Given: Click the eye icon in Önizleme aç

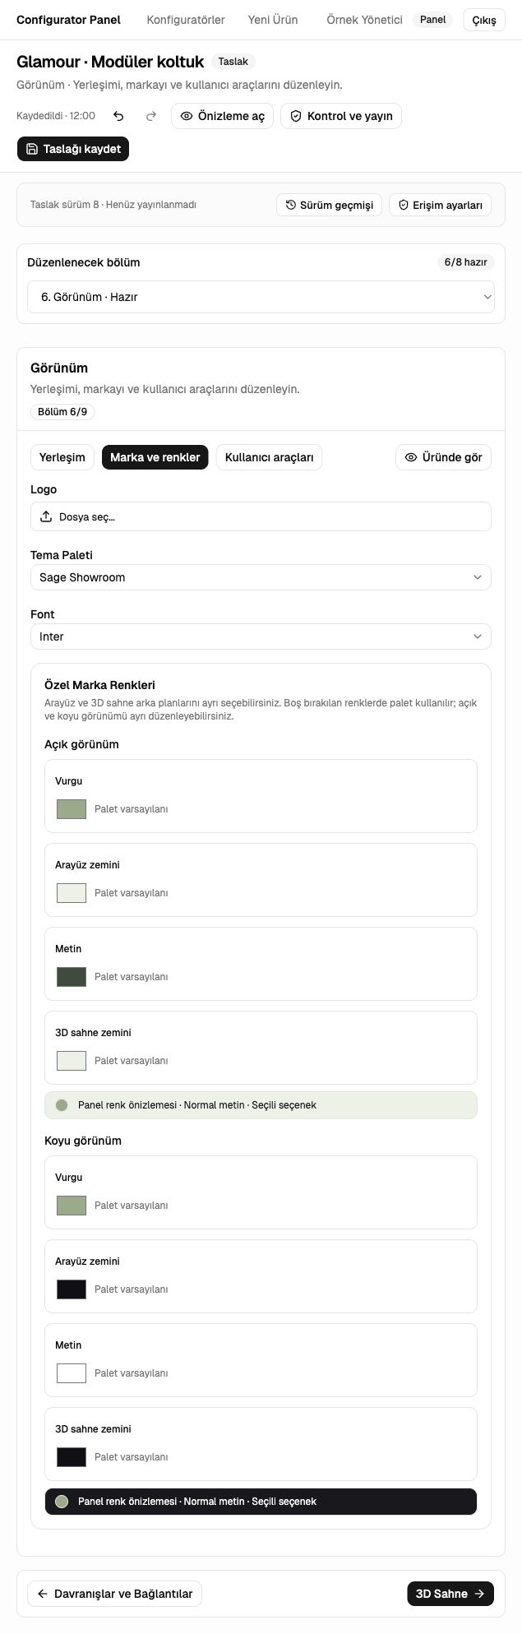Looking at the screenshot, I should [187, 116].
